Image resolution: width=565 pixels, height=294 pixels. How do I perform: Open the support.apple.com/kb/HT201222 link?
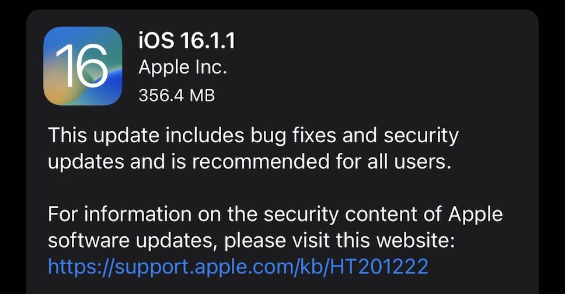(238, 267)
